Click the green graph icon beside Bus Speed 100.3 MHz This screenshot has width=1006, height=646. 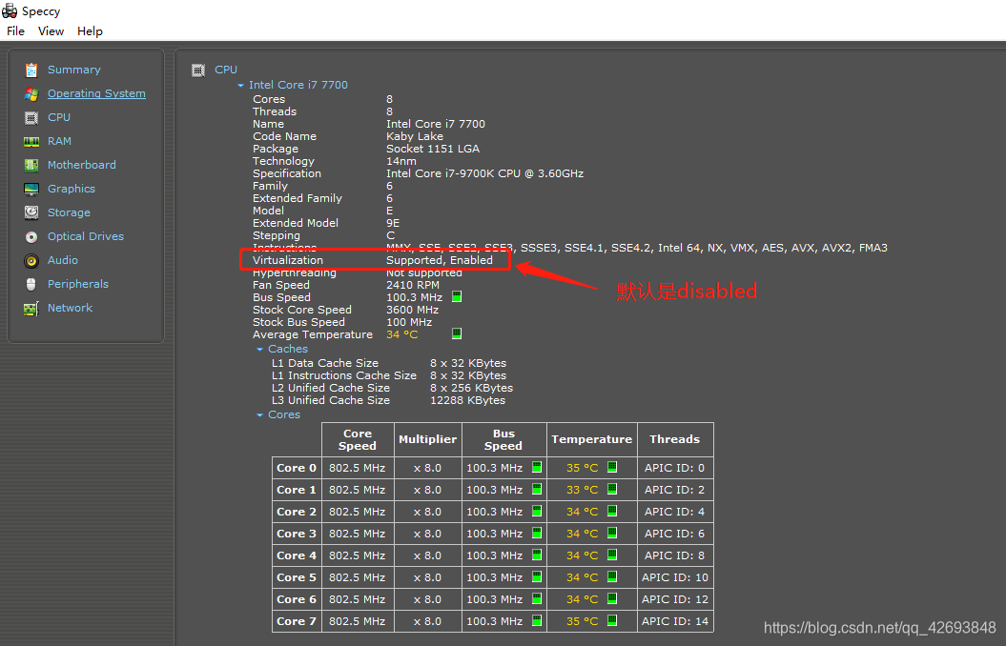pyautogui.click(x=457, y=296)
